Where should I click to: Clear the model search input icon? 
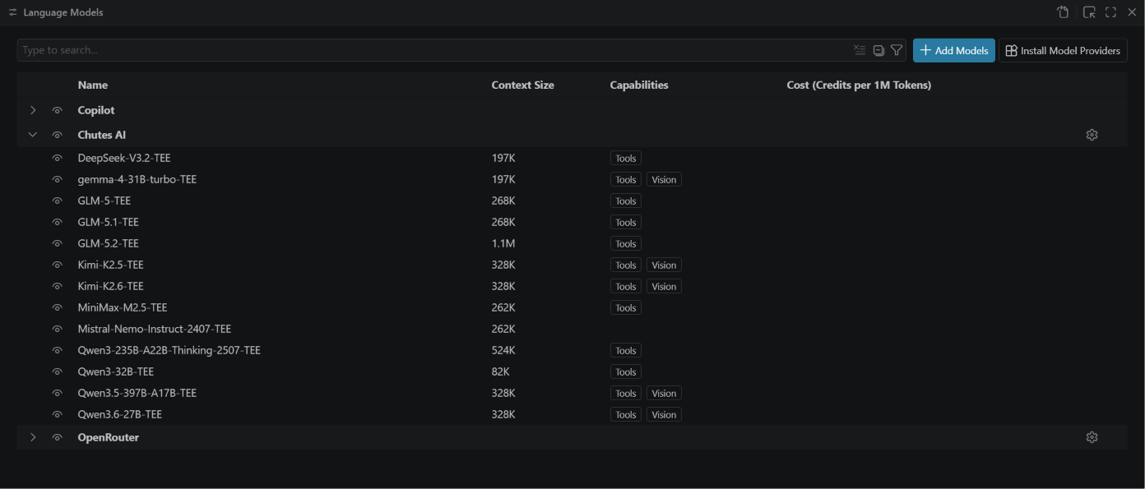point(860,50)
